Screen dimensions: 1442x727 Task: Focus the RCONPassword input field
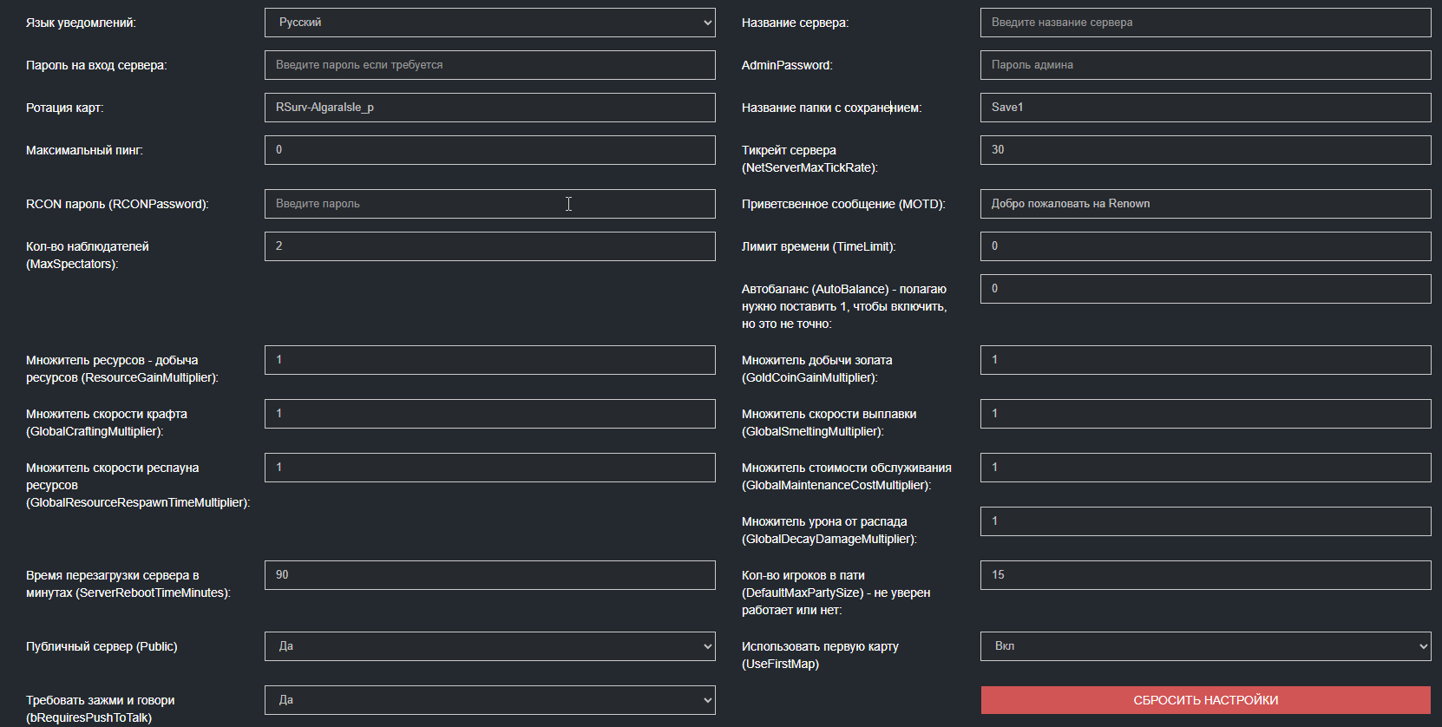point(489,204)
